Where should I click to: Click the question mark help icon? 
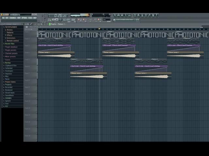(x=157, y=15)
